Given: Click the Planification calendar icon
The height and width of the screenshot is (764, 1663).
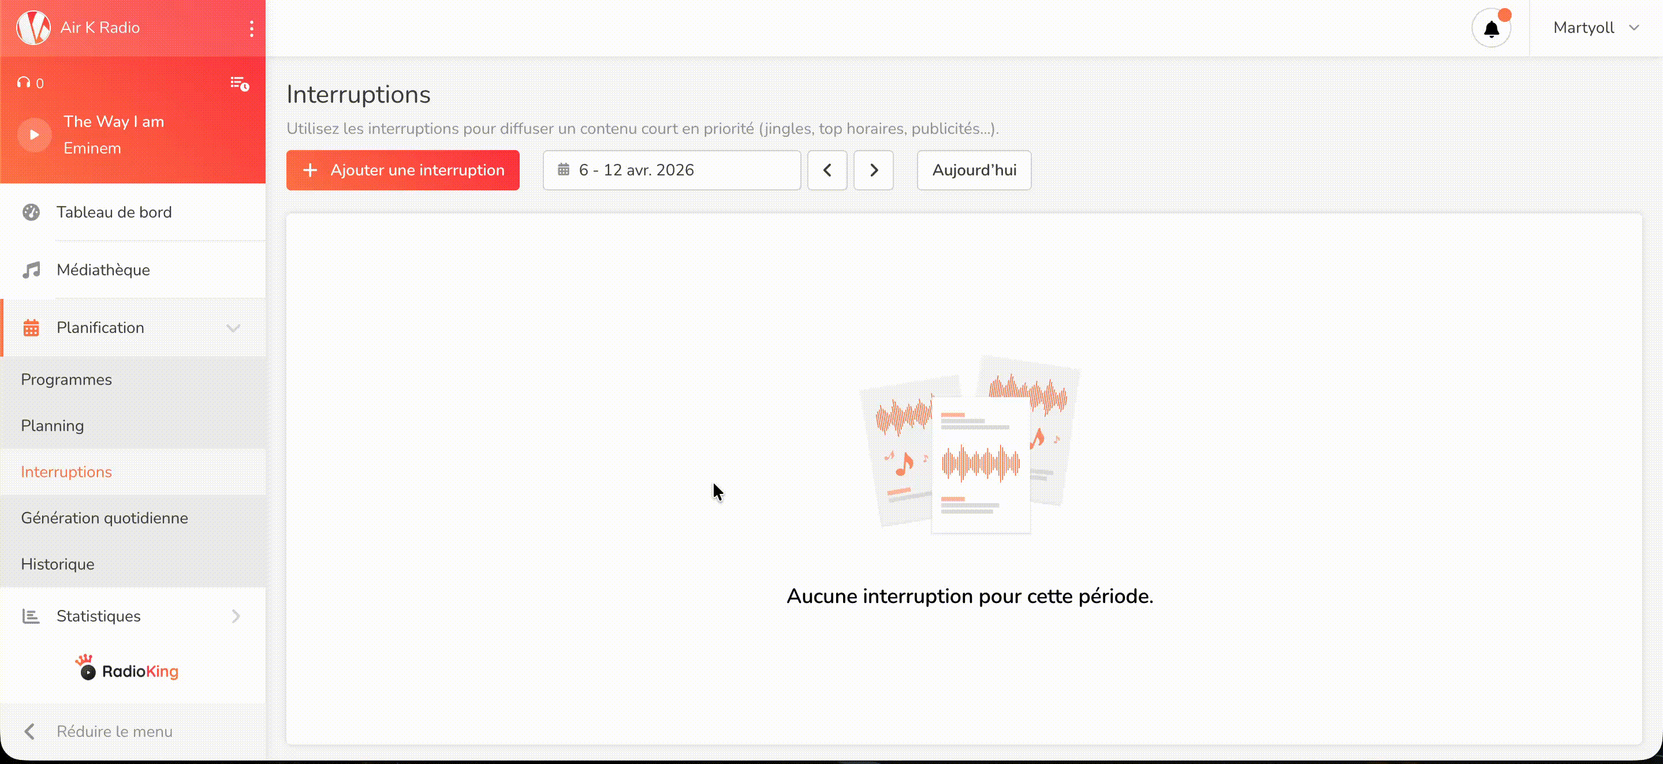Looking at the screenshot, I should pos(31,327).
